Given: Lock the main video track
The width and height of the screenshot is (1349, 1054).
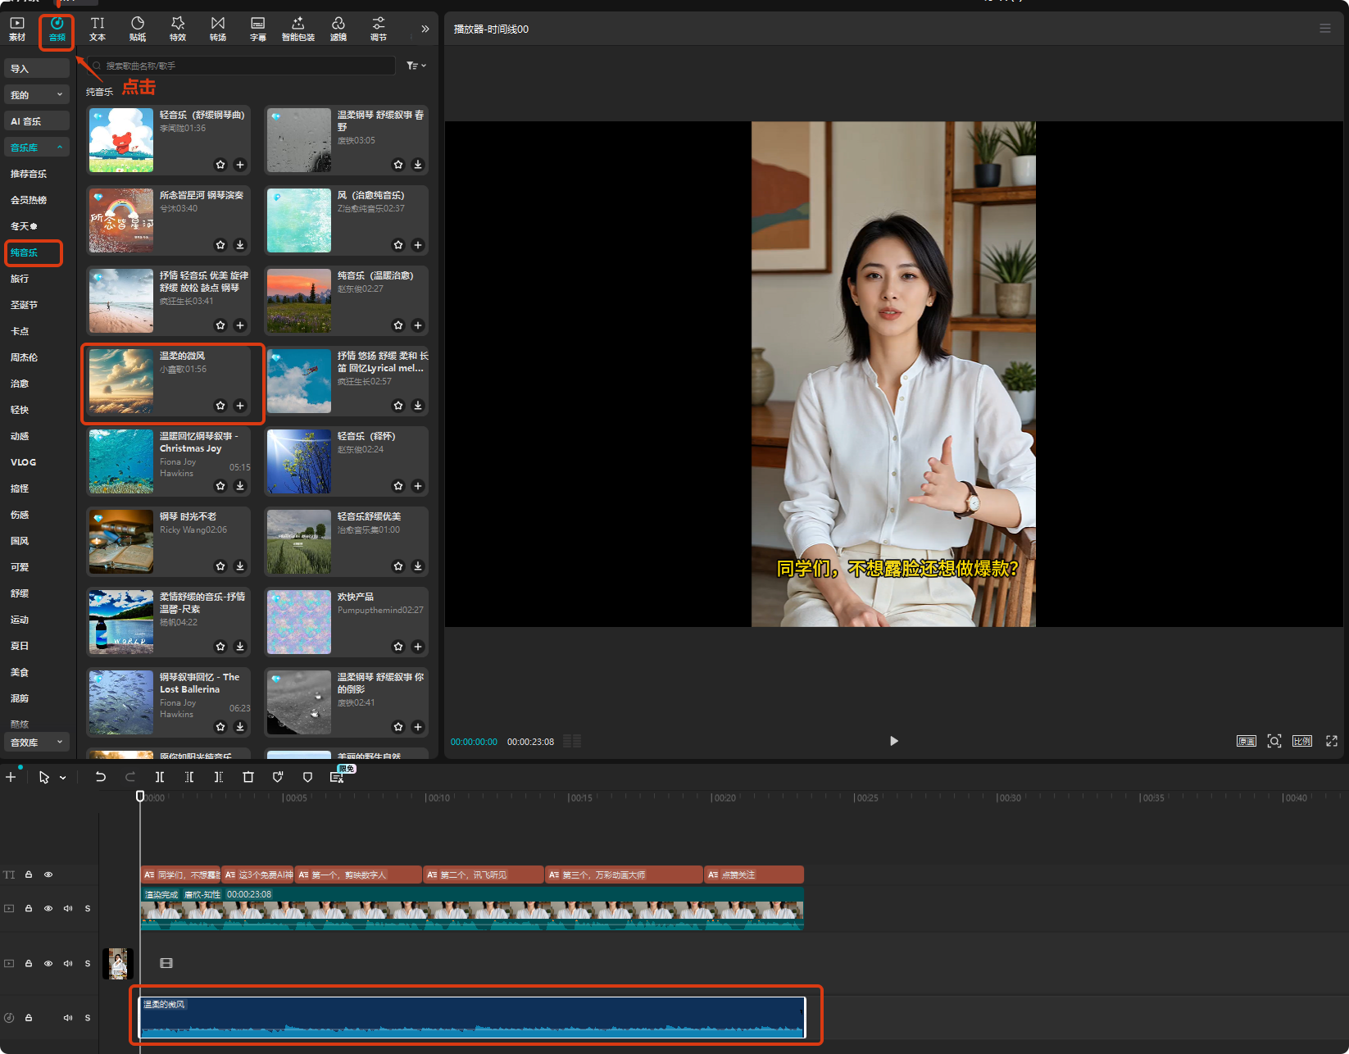Looking at the screenshot, I should (29, 908).
